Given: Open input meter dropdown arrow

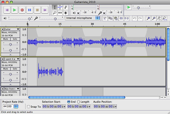Looking at the screenshot, I should pos(104,13).
